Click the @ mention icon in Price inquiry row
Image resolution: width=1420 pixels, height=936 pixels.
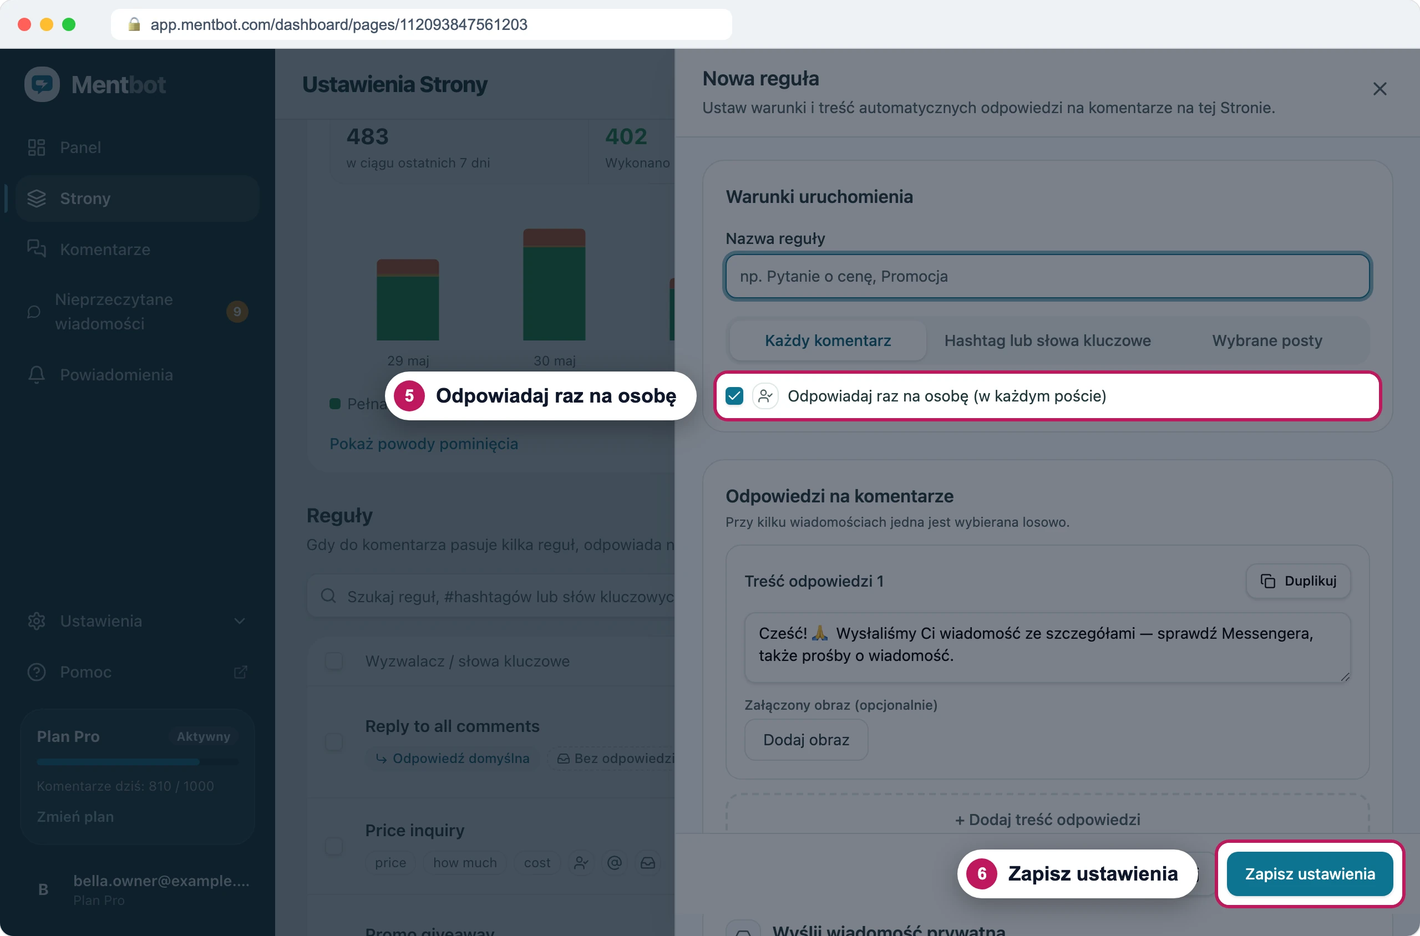pos(615,863)
